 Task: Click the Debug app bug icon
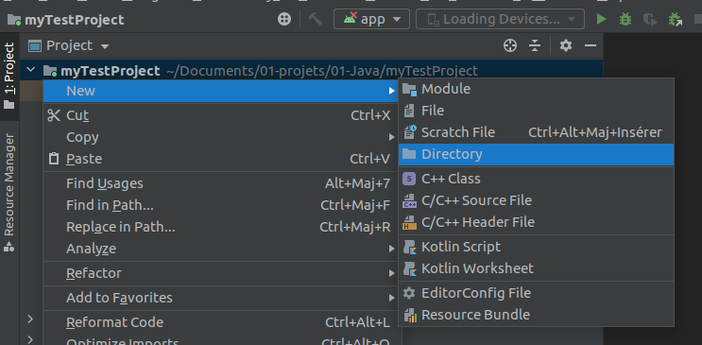coord(625,19)
